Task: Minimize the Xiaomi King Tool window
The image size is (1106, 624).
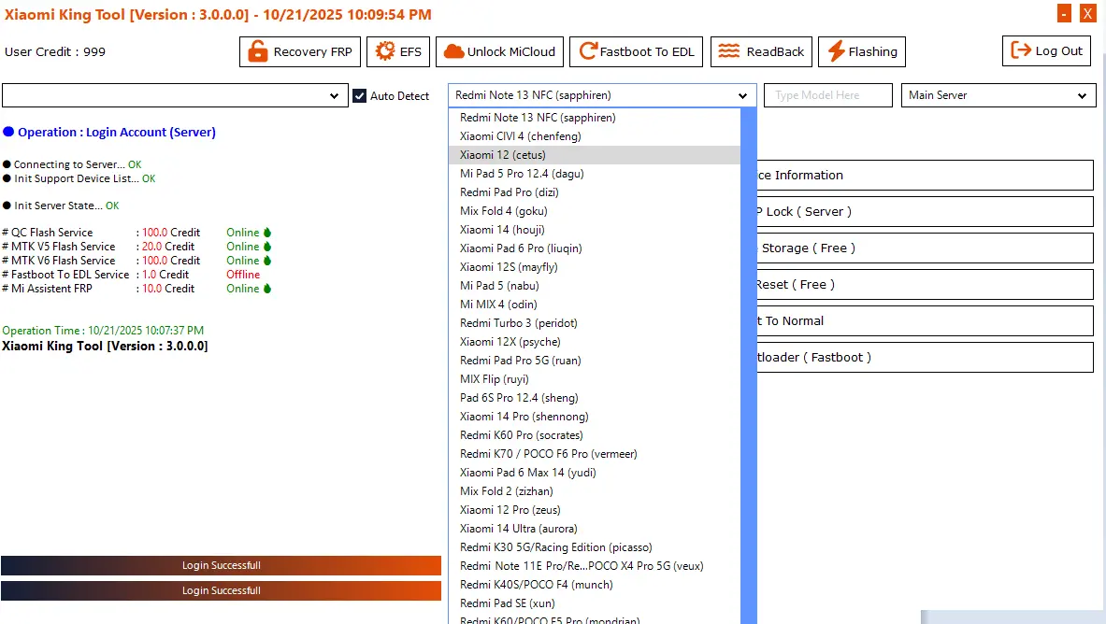Action: (1064, 13)
